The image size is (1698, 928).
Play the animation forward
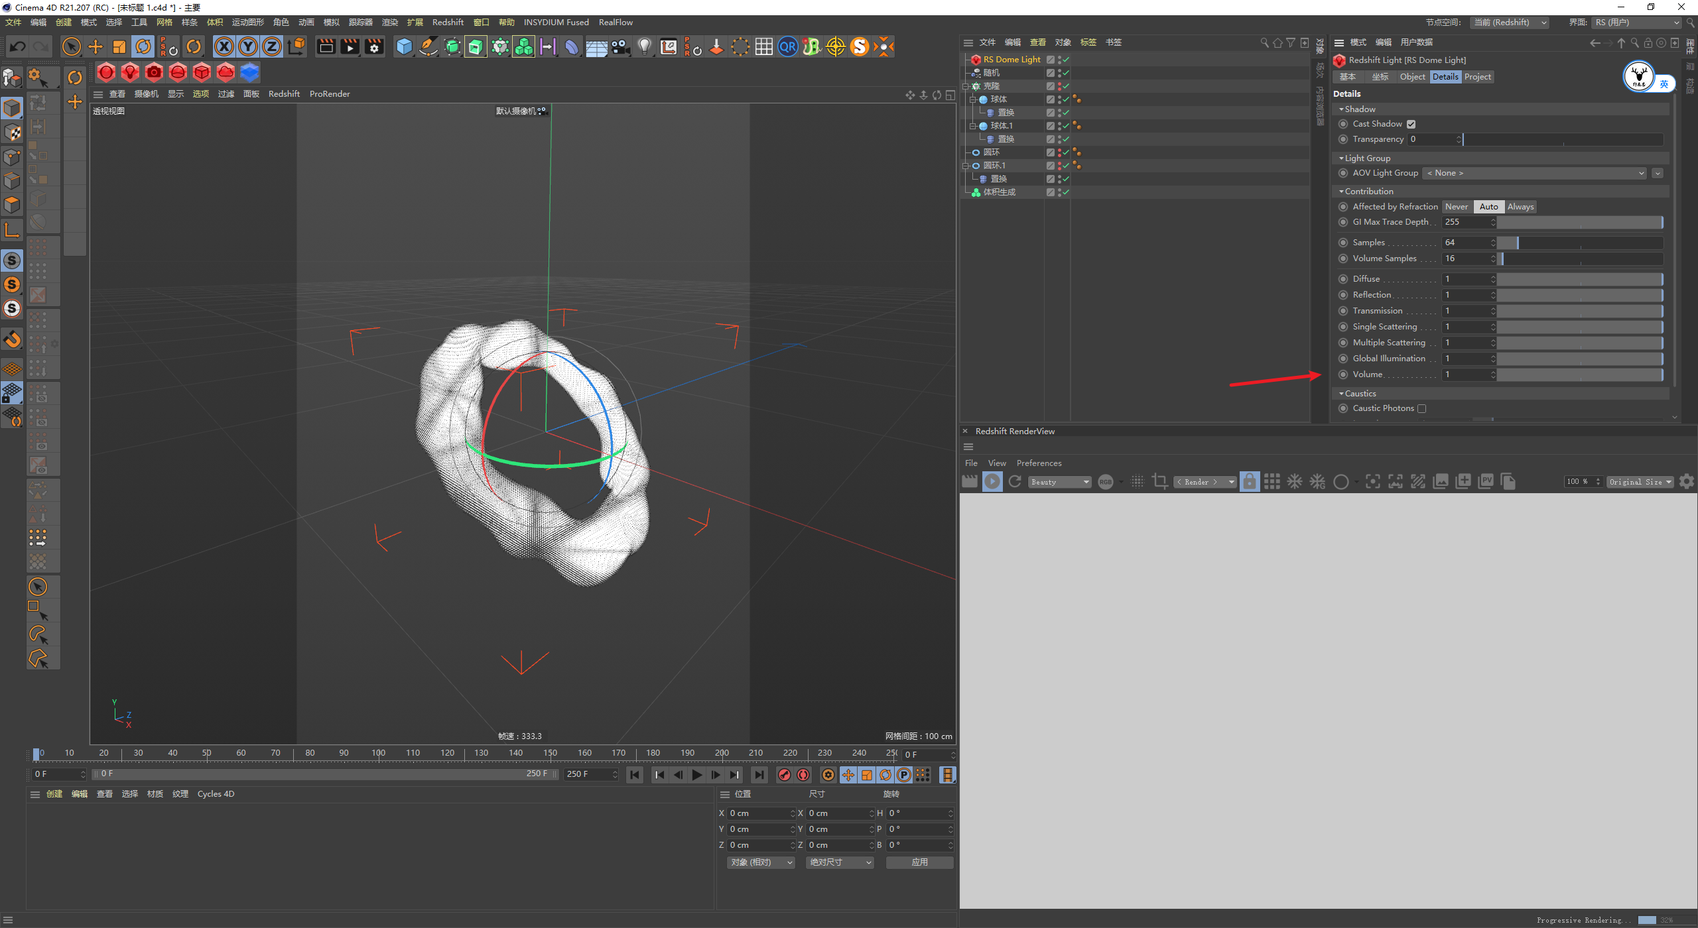pos(696,775)
